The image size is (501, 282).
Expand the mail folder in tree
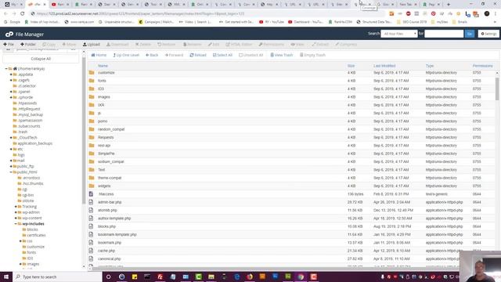click(11, 161)
